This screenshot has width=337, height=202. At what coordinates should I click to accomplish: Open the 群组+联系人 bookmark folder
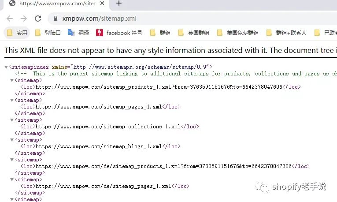286,33
